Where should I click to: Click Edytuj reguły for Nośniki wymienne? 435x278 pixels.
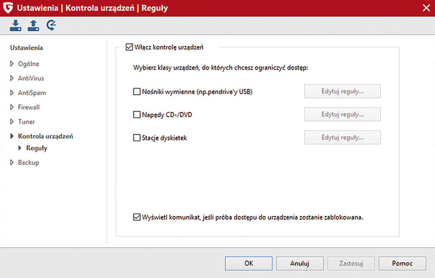tap(342, 91)
